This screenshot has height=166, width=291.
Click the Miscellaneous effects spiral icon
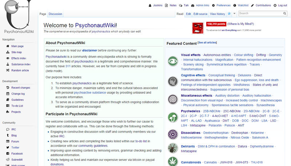click(x=173, y=99)
